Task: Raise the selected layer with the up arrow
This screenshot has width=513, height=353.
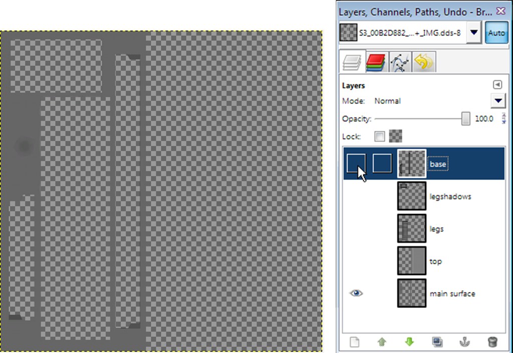Action: (x=382, y=342)
